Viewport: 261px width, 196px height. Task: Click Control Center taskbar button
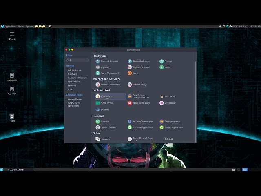[x=20, y=170]
